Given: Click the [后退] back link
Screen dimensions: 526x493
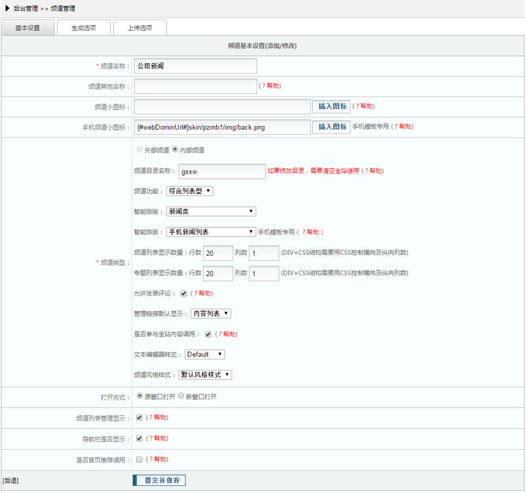Looking at the screenshot, I should (11, 481).
